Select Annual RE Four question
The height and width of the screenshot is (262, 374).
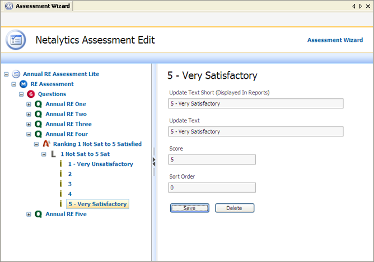67,134
